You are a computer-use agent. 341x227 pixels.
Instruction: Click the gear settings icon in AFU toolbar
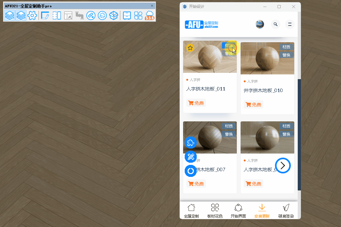point(32,15)
